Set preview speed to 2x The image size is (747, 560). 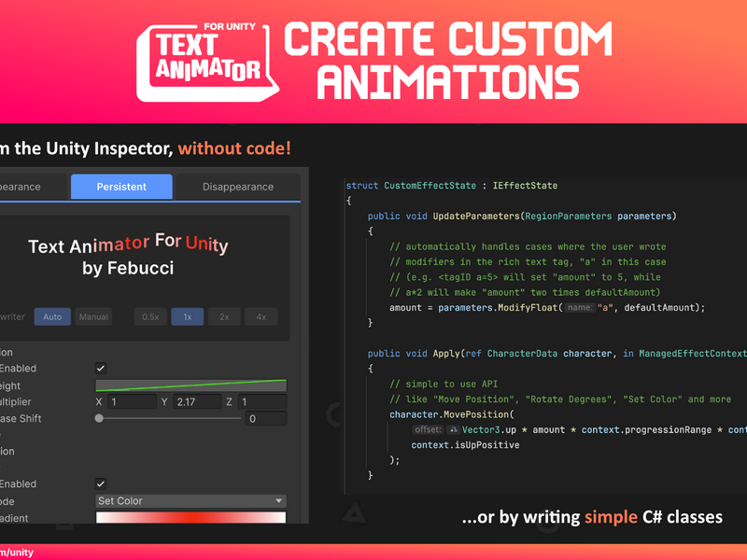tap(224, 316)
